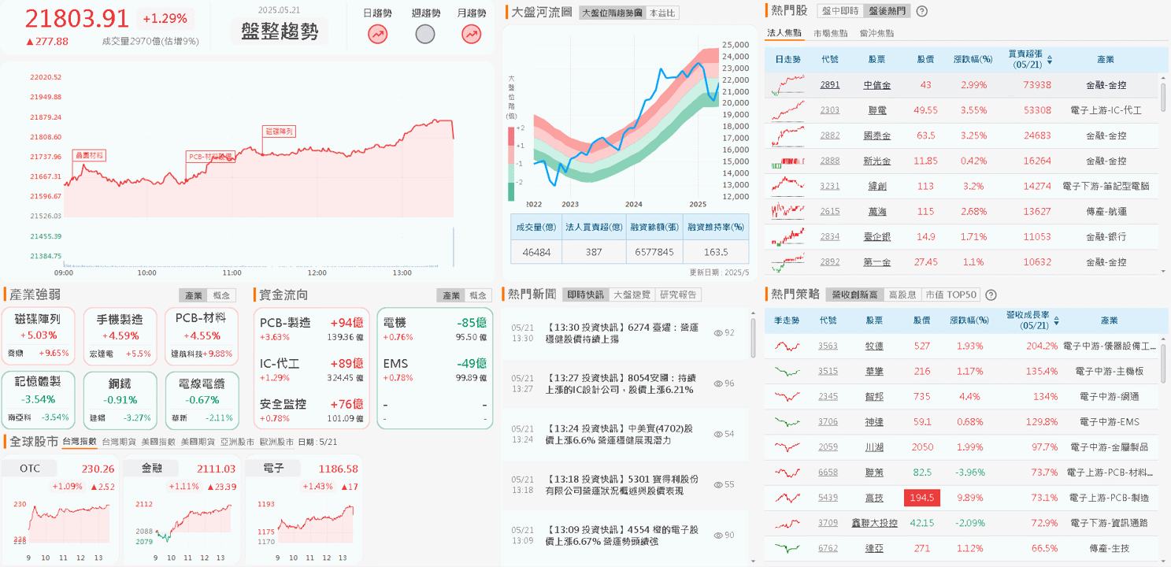The image size is (1171, 567).
Task: Select 概念 in the 產業強弱 panel
Action: (x=221, y=295)
